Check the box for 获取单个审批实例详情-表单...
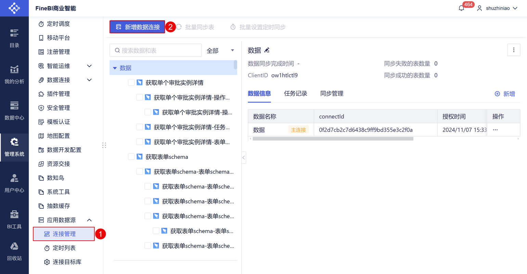The height and width of the screenshot is (274, 527). (139, 142)
